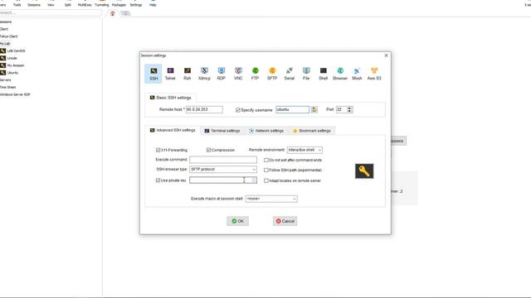Open the MultiExec menu
This screenshot has height=298, width=531.
click(x=85, y=5)
